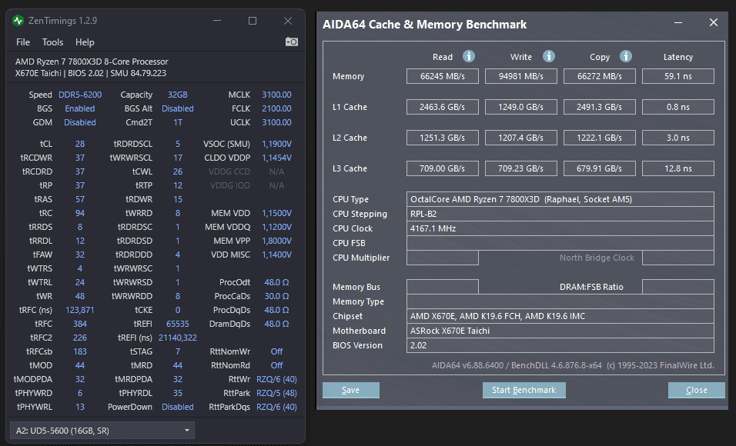
Task: Click the tREFI value 65535
Action: [177, 324]
